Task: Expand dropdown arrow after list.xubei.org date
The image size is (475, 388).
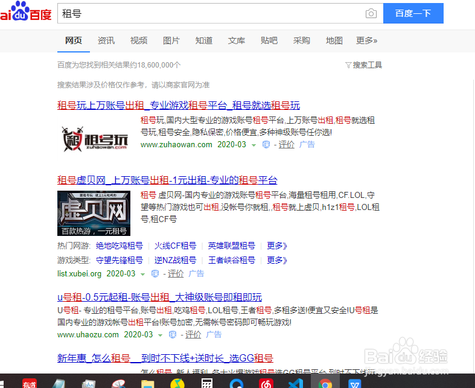Action: 142,275
